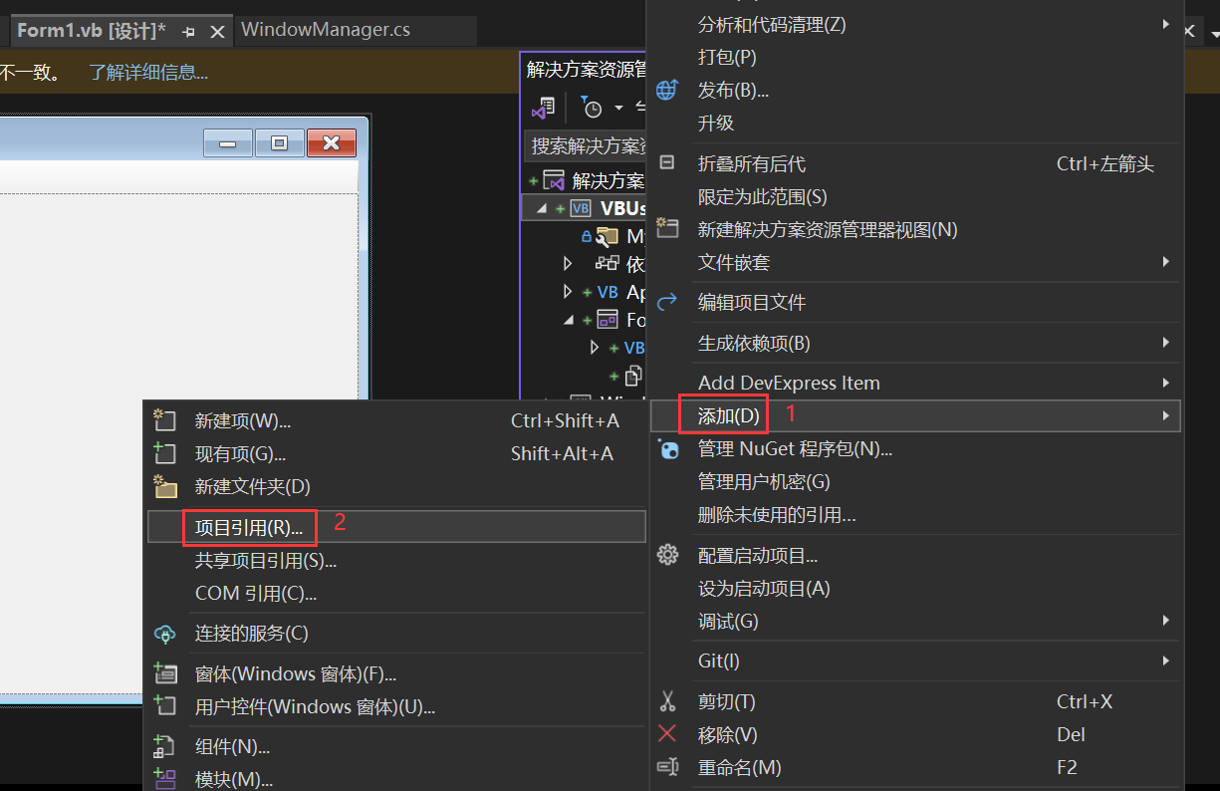Pin the Form1.vb [设计] tab
The image size is (1220, 791).
pyautogui.click(x=189, y=32)
